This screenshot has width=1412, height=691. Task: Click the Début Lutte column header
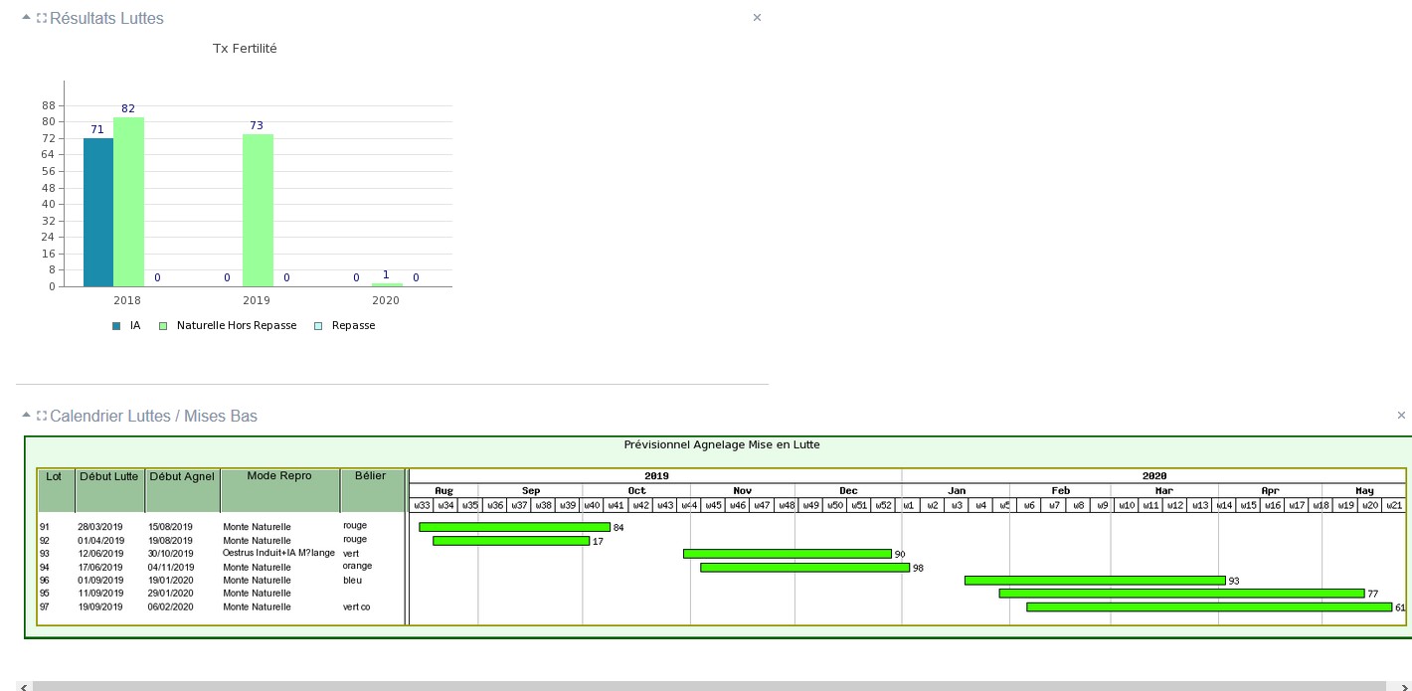click(108, 477)
